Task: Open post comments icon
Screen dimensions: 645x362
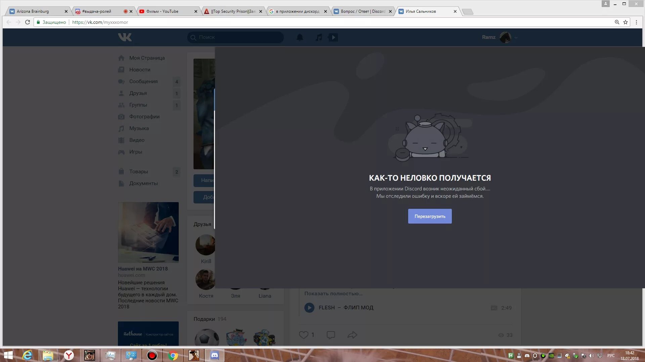Action: 331,335
